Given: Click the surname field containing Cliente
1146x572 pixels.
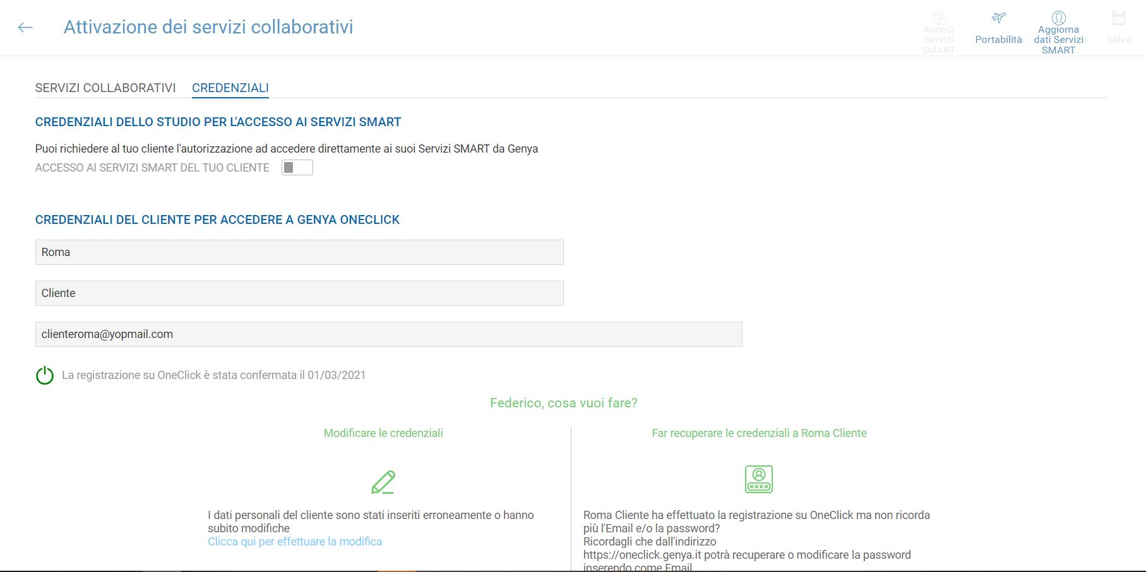Looking at the screenshot, I should pos(299,293).
